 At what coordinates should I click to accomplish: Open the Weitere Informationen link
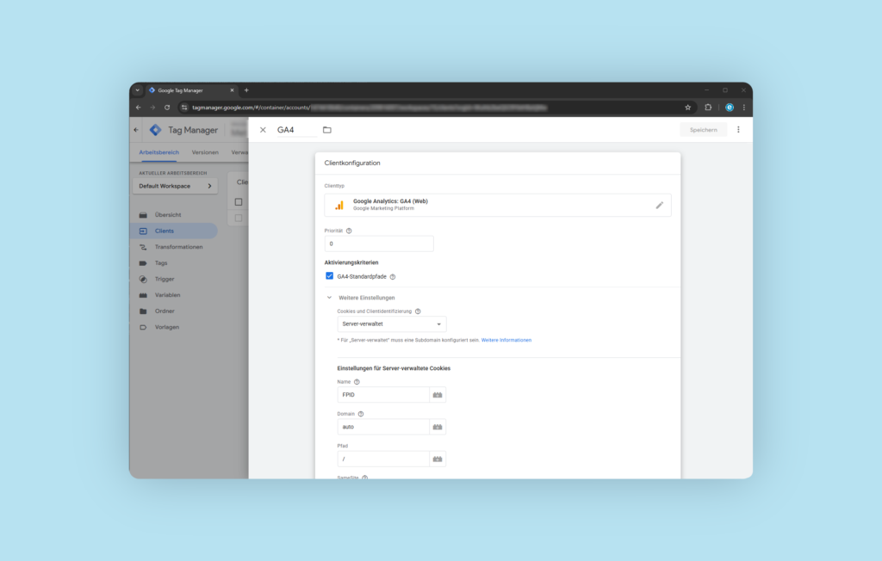tap(506, 340)
